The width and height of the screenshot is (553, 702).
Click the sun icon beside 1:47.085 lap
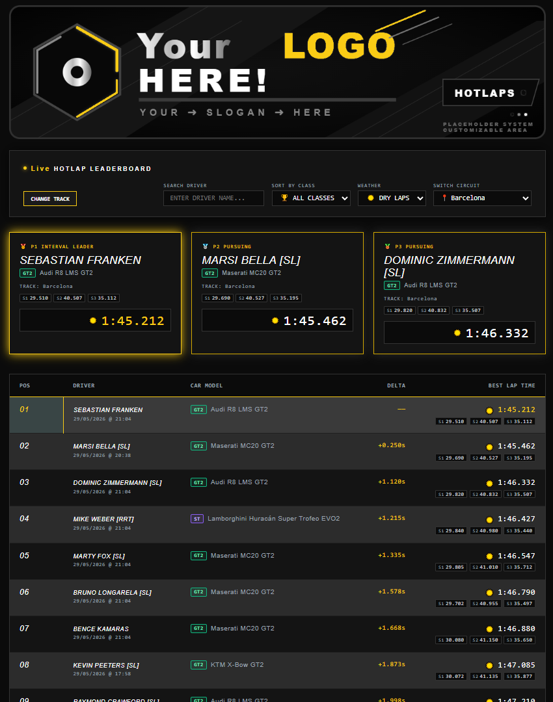pos(489,666)
